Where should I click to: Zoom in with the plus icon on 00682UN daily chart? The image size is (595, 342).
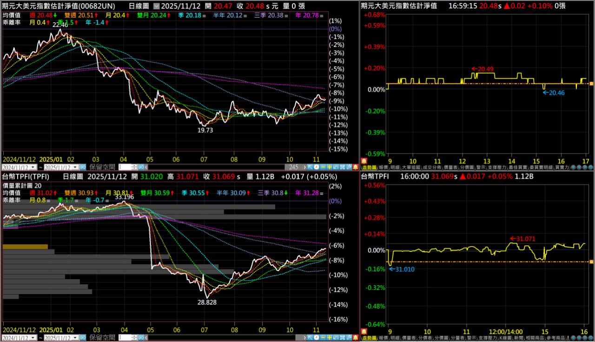tap(329, 167)
